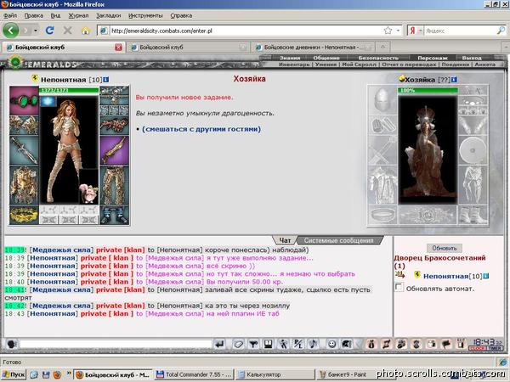Viewport: 510px width, 382px height.
Task: Open the Умения submenu link
Action: point(326,65)
